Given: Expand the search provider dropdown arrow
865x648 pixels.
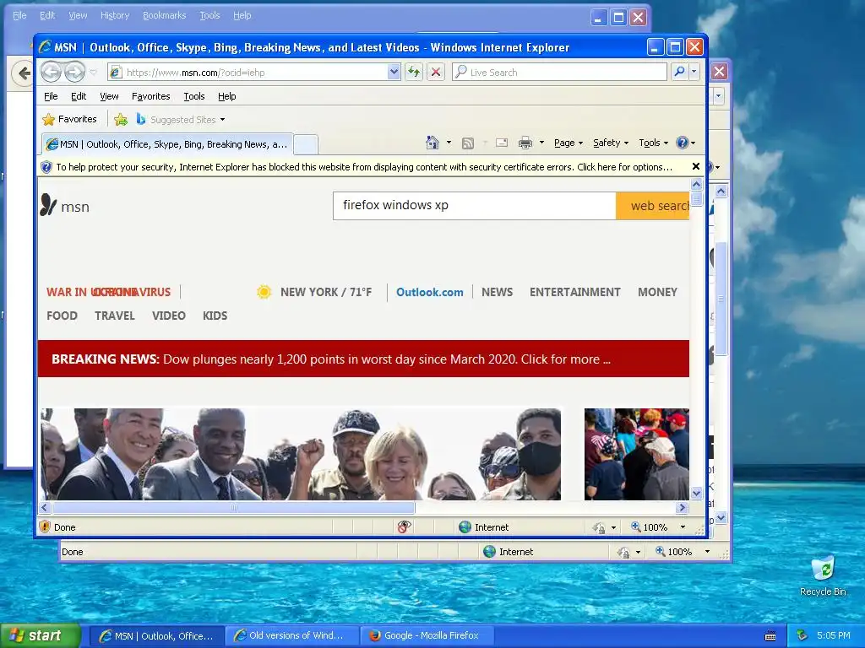Looking at the screenshot, I should coord(694,72).
